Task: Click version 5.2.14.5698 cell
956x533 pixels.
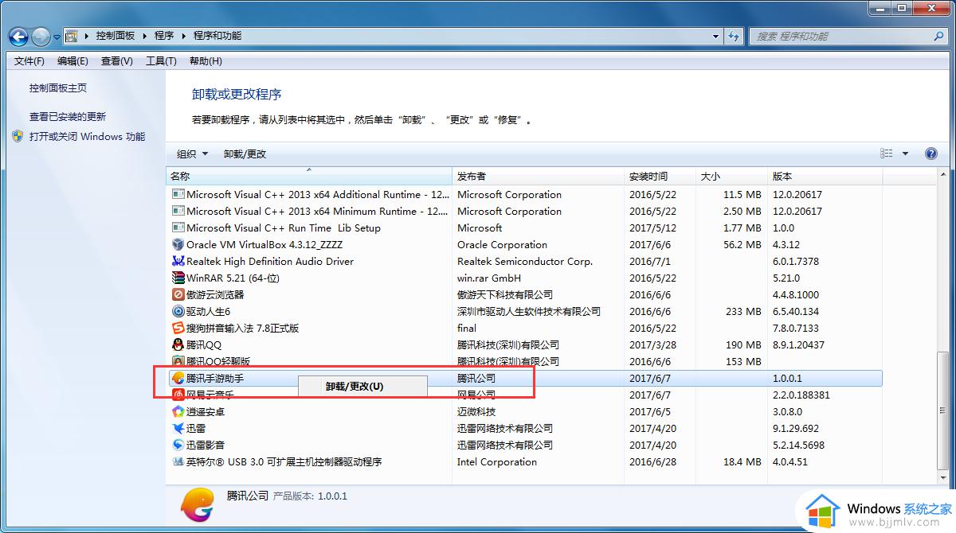Action: coord(798,445)
